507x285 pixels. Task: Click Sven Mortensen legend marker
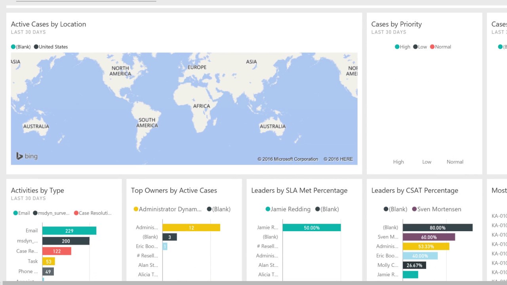415,209
